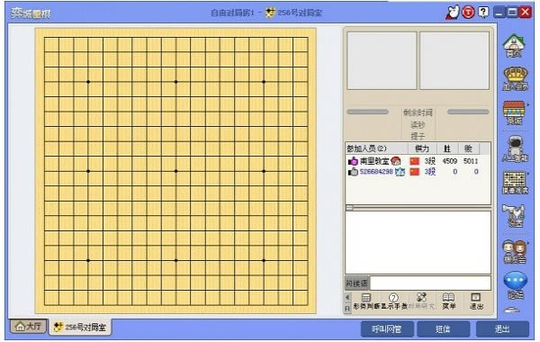Click the 3段 rank of 南里牧宝
The image size is (540, 342).
pos(429,161)
